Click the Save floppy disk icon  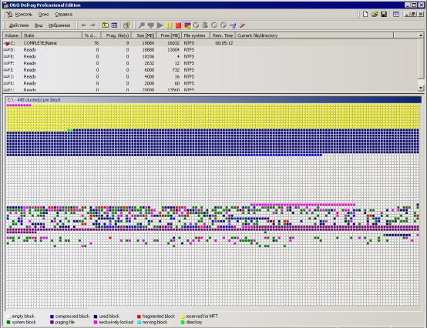(x=384, y=15)
